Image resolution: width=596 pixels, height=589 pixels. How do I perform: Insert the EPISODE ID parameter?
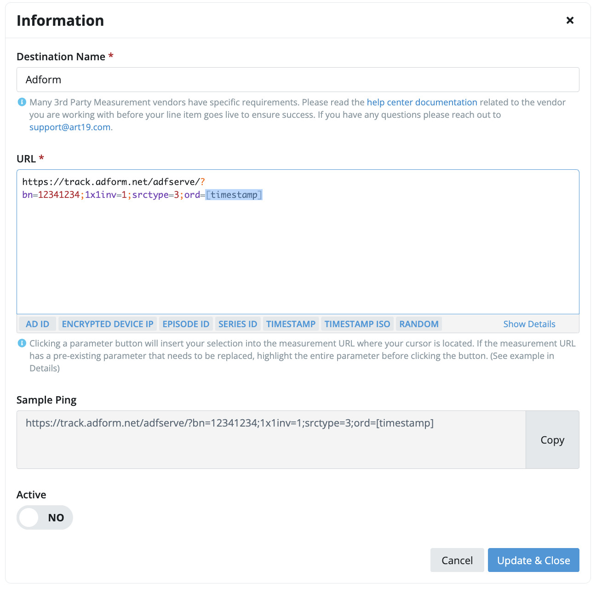click(186, 324)
